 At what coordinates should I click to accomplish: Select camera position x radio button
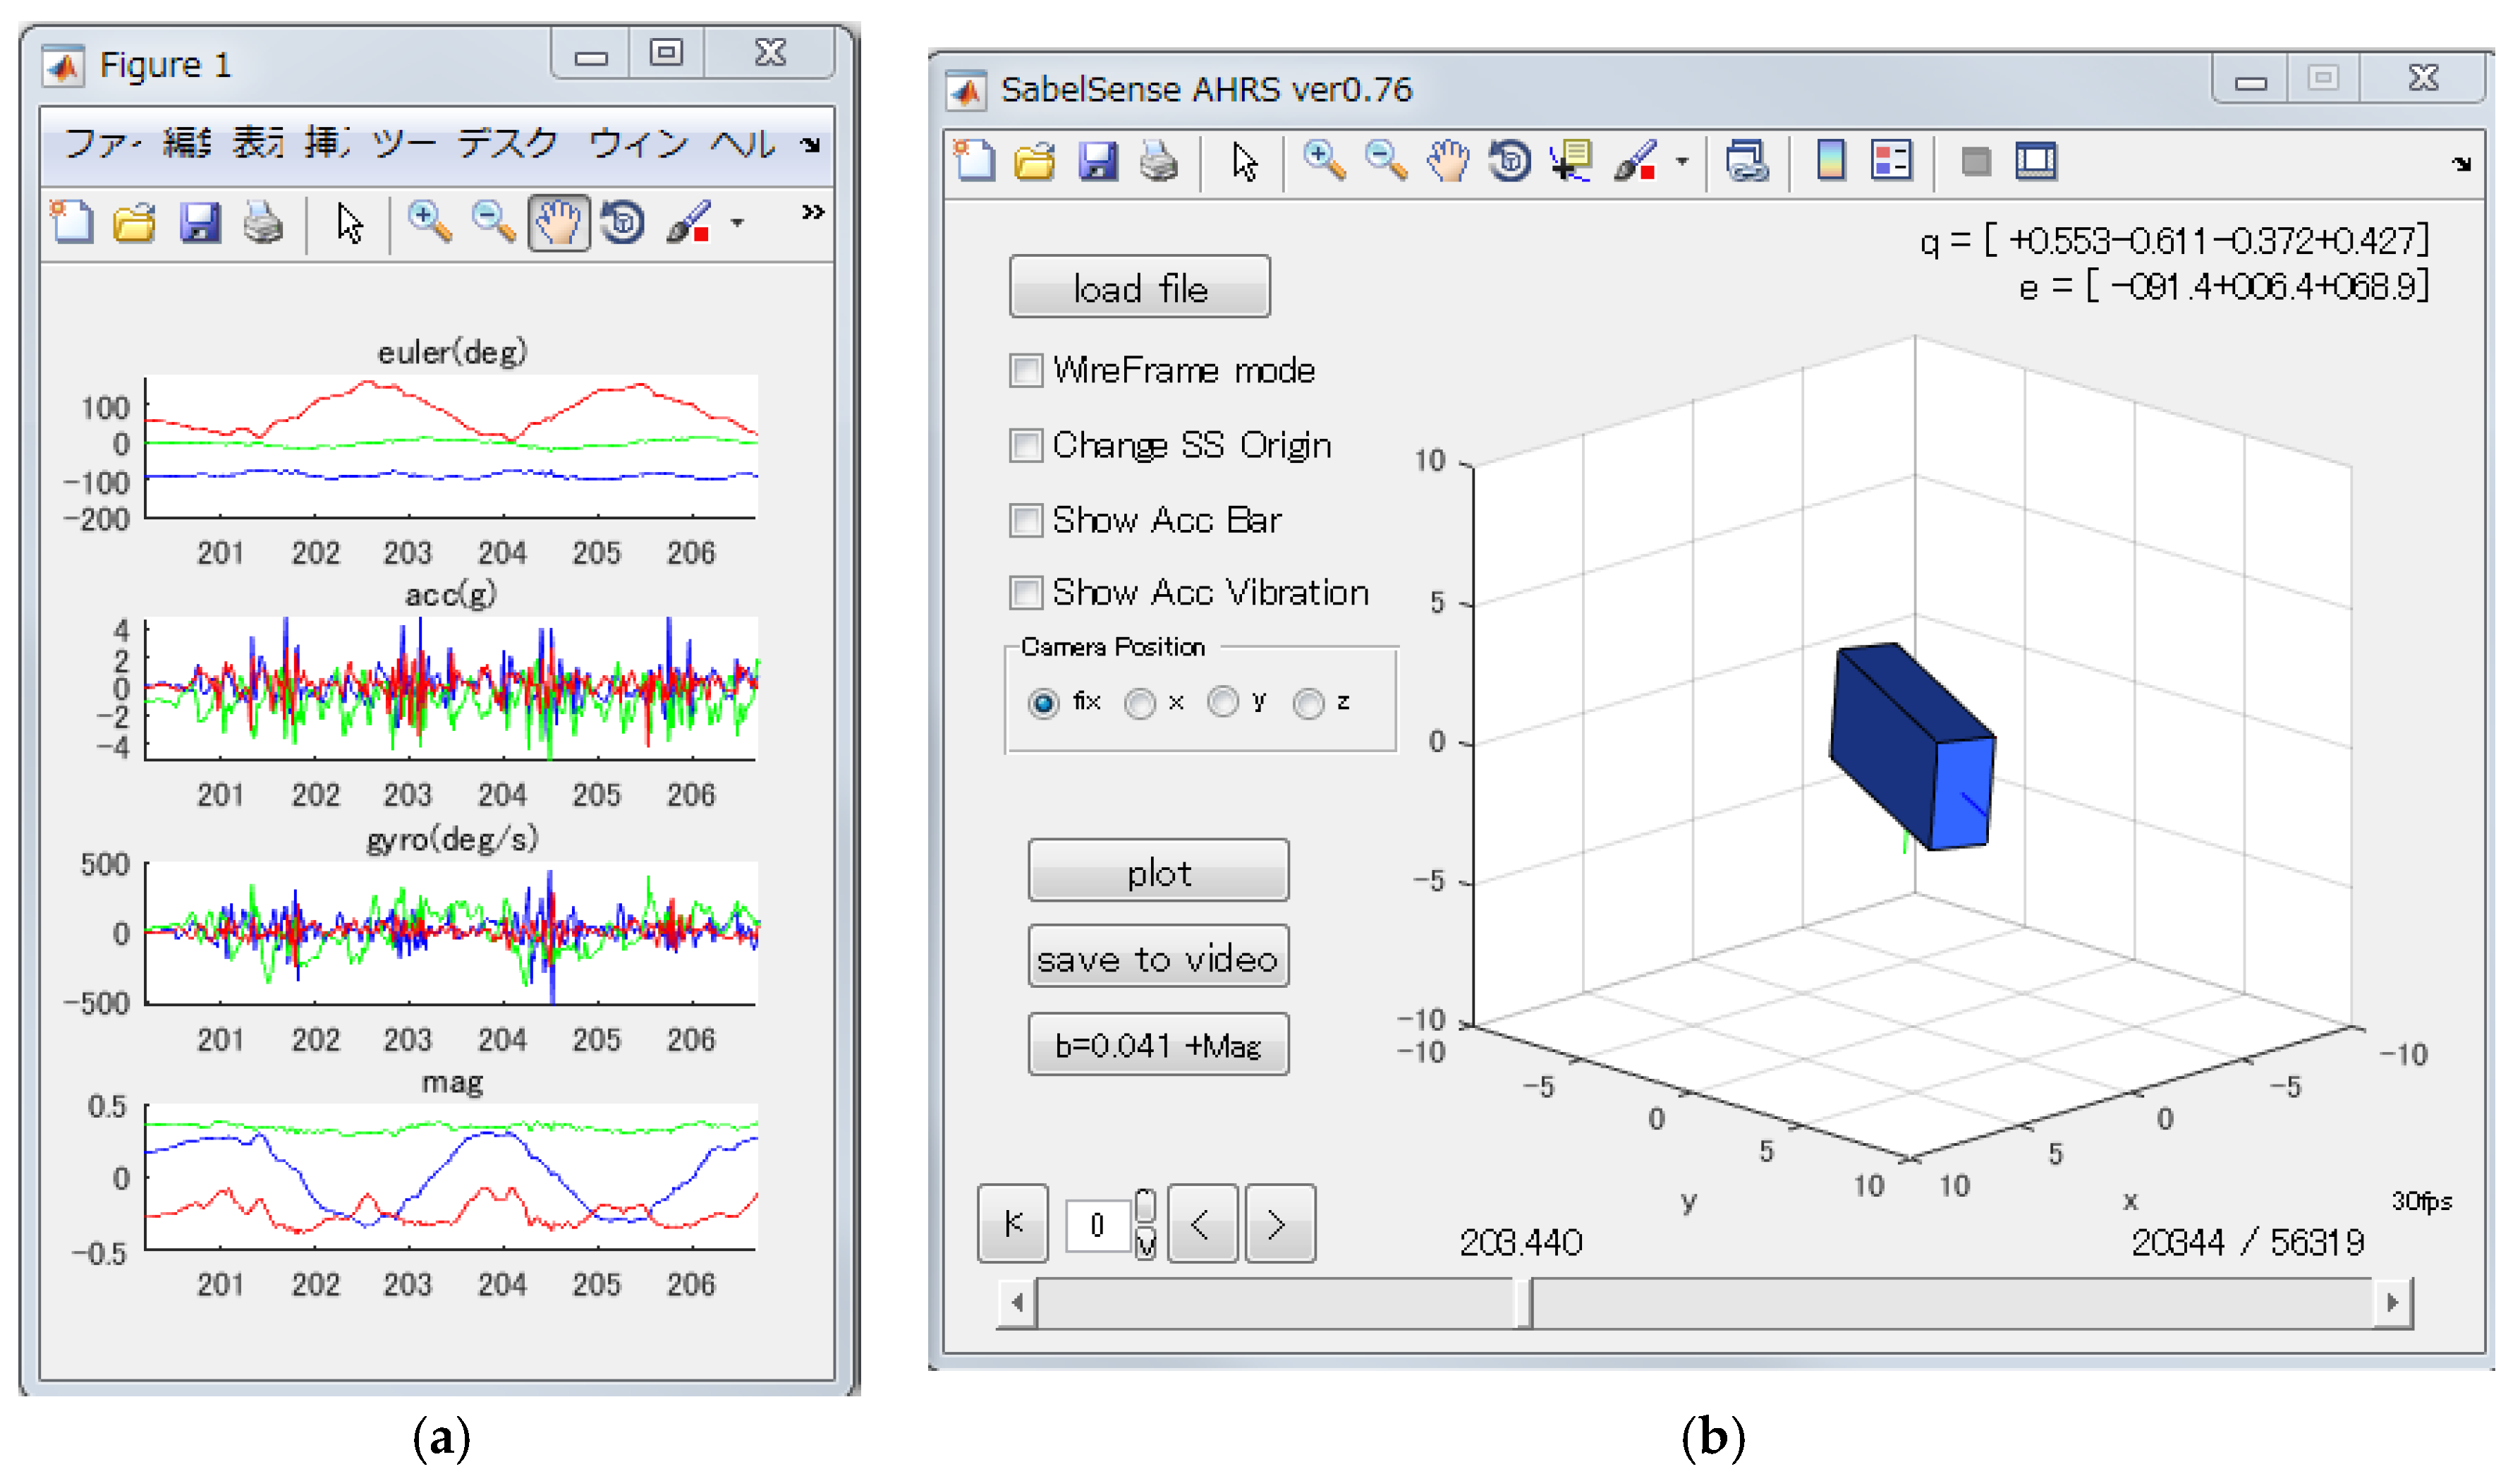1139,703
